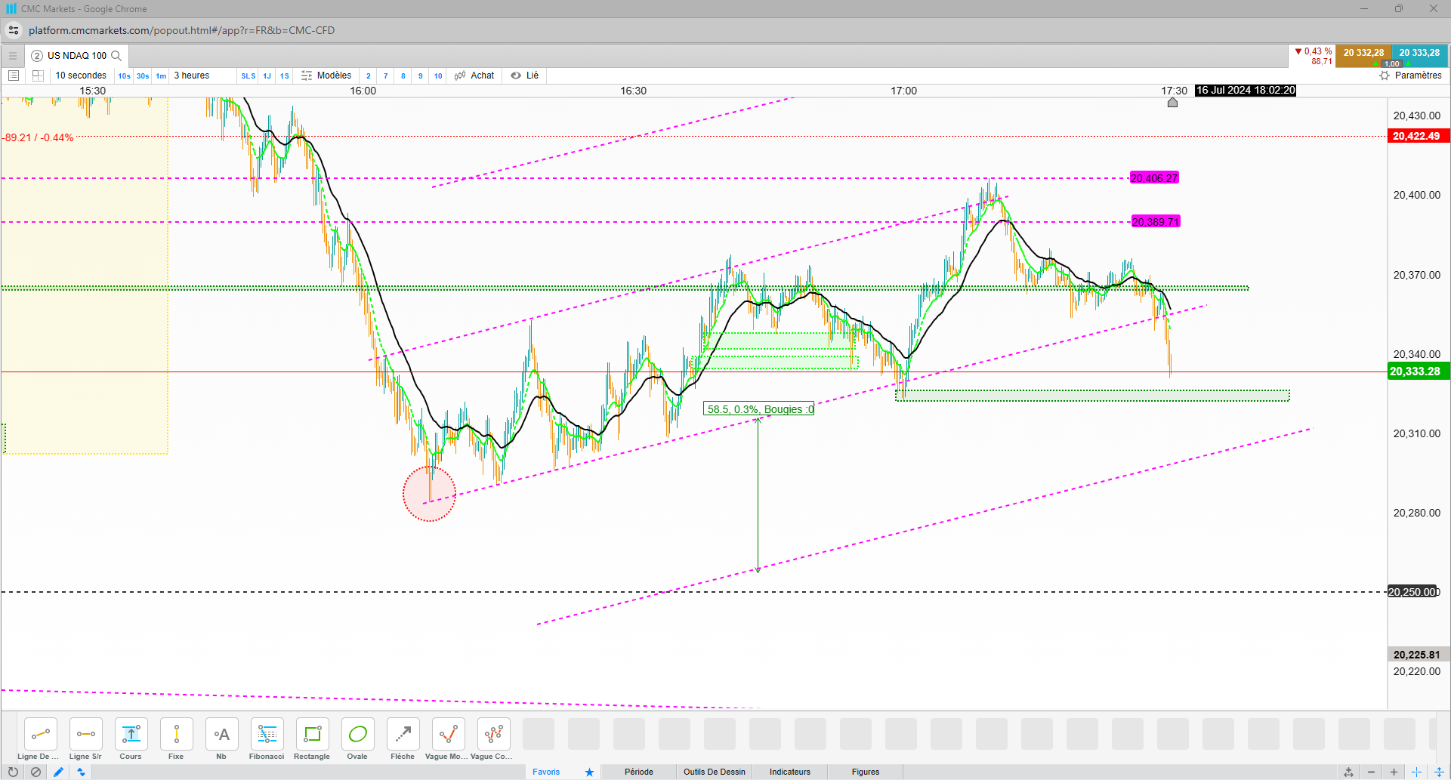Pick the Ovale shape tool

(x=357, y=739)
